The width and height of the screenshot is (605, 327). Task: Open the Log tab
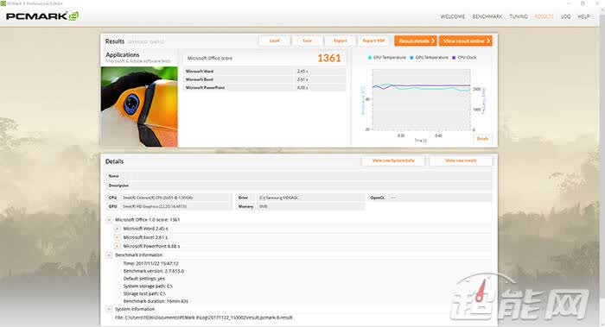(565, 16)
